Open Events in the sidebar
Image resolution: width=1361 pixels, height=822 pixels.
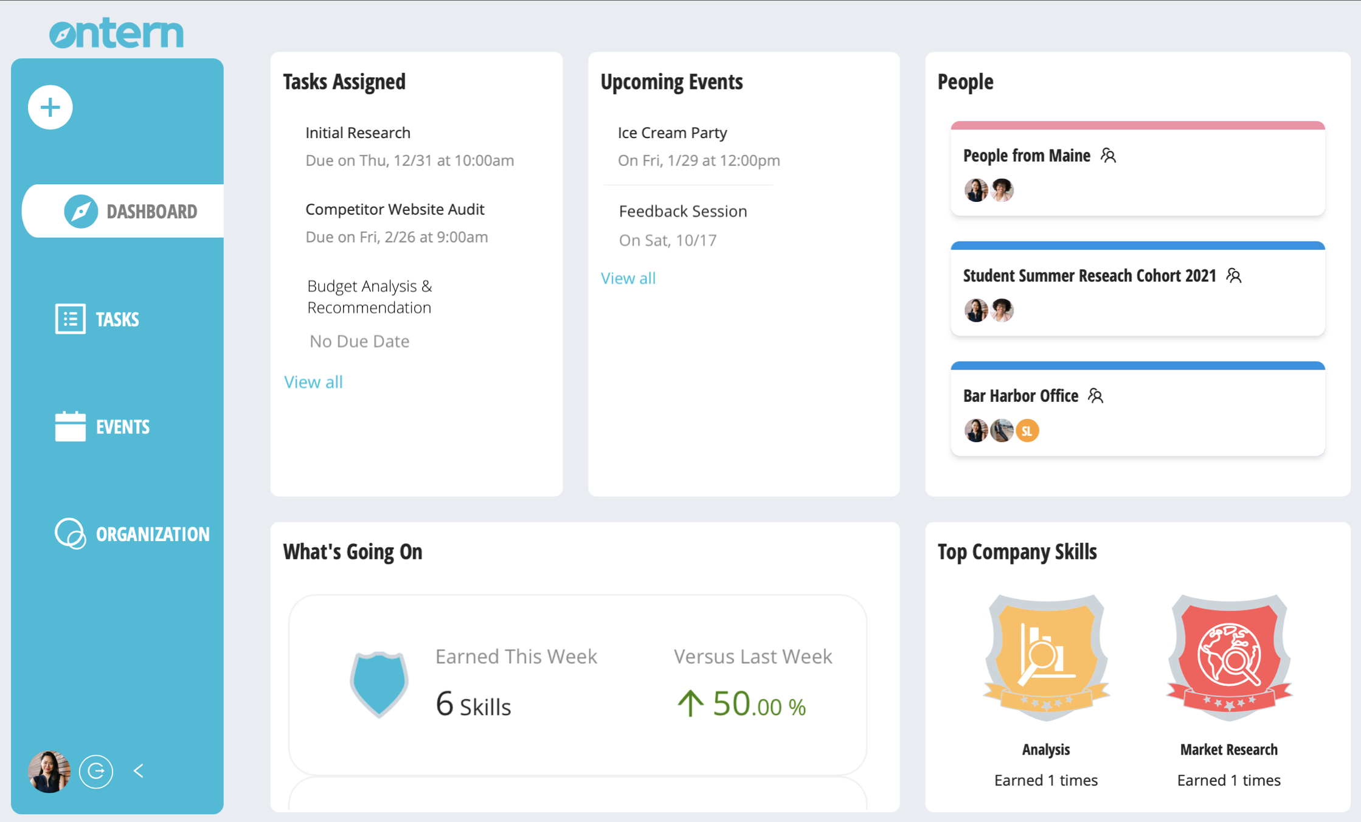point(102,426)
